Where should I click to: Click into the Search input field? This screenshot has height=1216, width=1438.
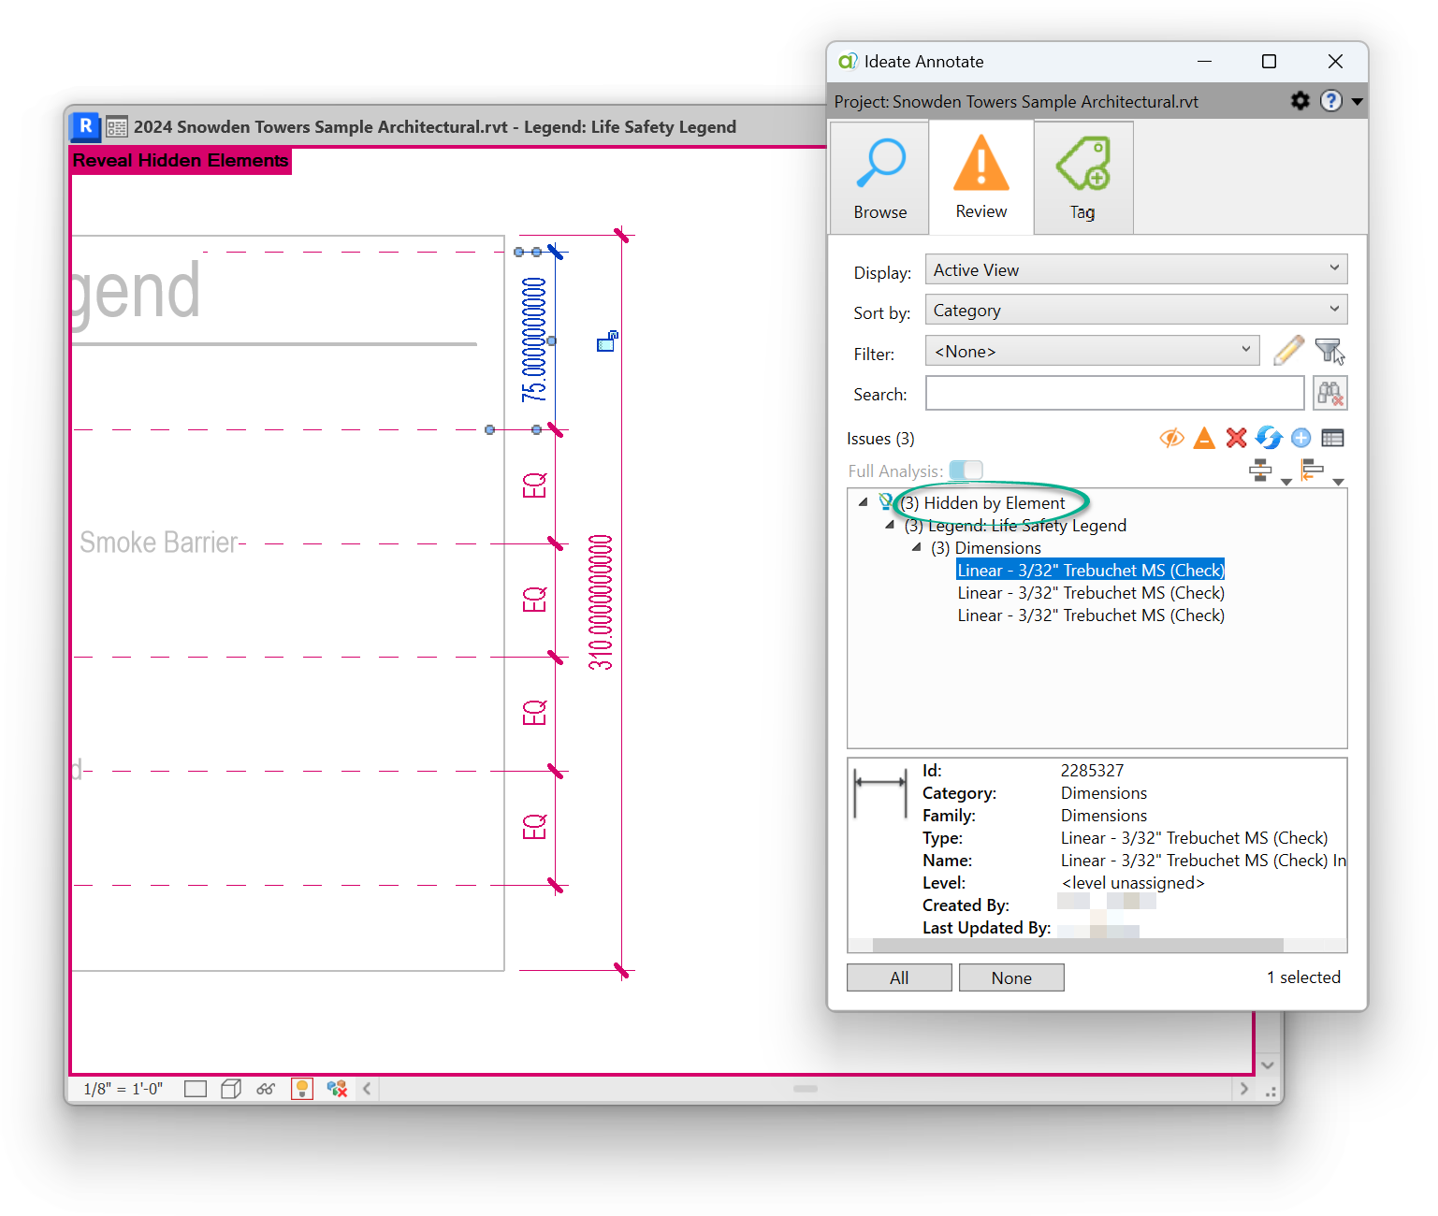coord(1114,393)
